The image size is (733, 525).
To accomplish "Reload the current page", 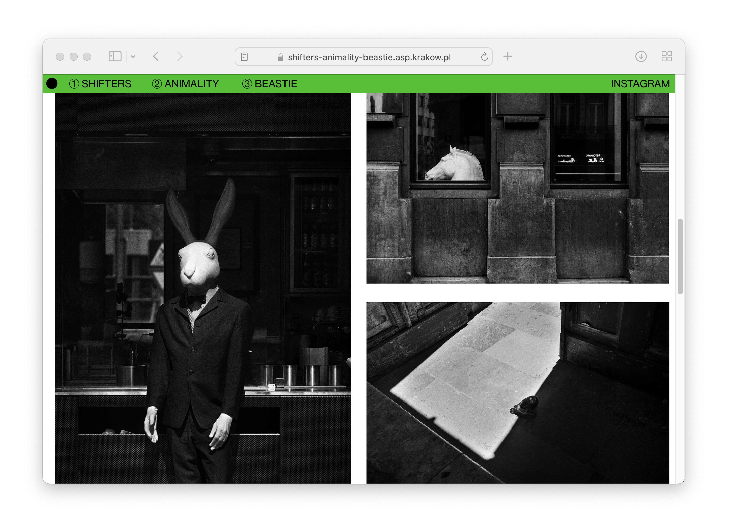I will (484, 57).
